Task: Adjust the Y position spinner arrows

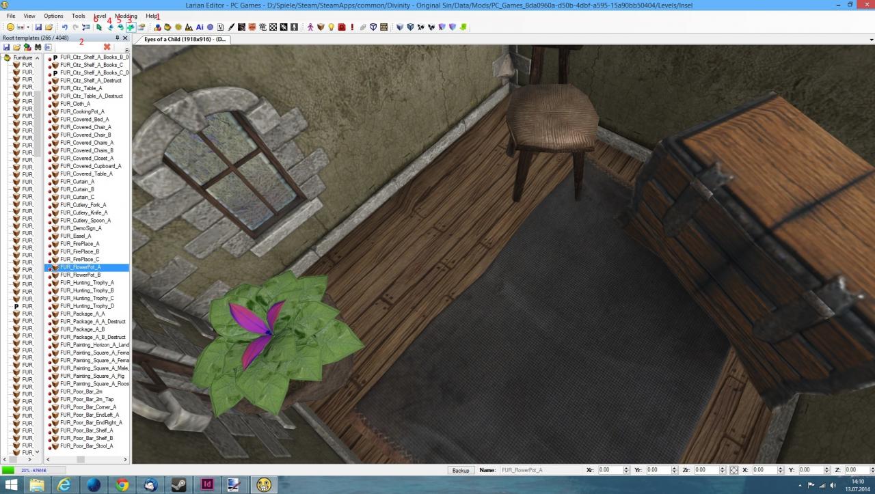Action: coord(829,470)
